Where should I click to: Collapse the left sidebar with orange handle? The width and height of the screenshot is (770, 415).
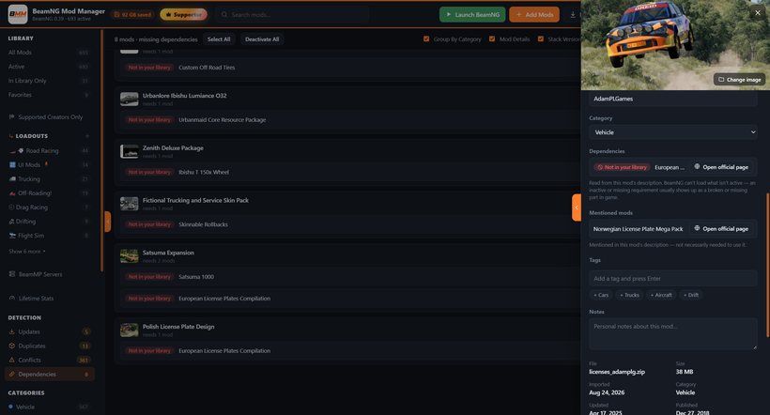(x=108, y=222)
